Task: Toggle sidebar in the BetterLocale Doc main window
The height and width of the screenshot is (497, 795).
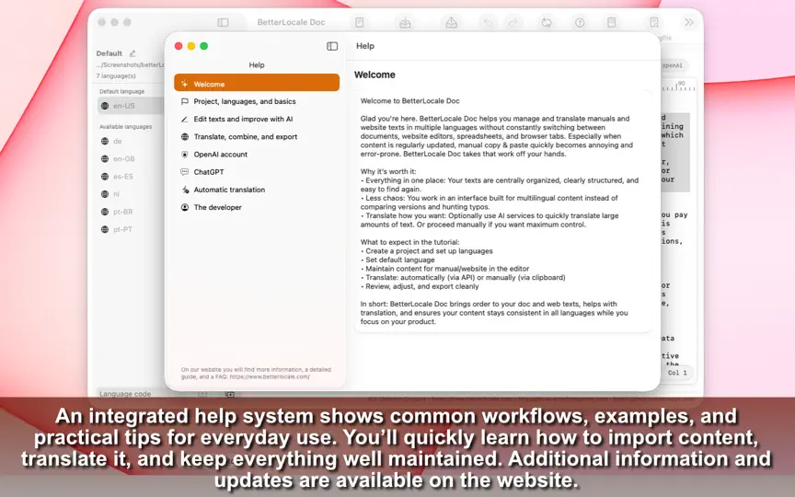Action: 223,22
